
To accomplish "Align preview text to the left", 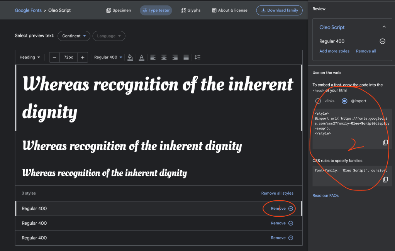I will [x=153, y=57].
